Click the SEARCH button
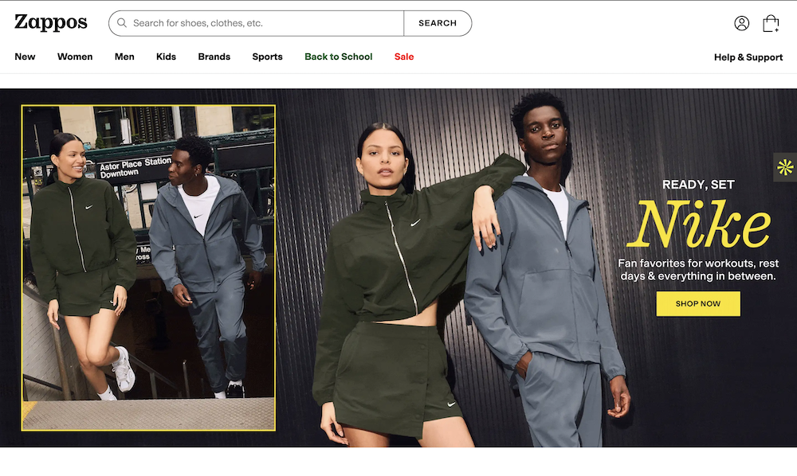Screen dimensions: 797x476 (438, 23)
